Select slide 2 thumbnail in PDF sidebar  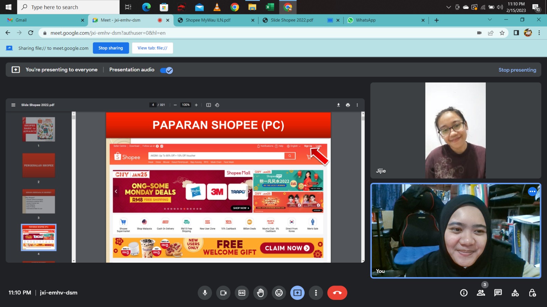pyautogui.click(x=39, y=165)
